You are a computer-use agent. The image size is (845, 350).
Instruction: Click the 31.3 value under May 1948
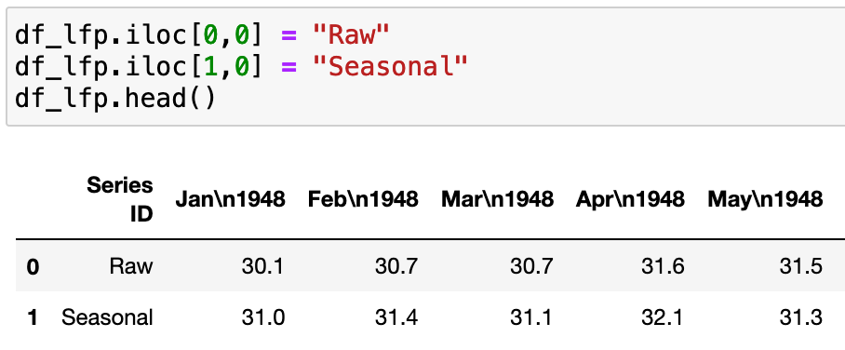click(801, 317)
